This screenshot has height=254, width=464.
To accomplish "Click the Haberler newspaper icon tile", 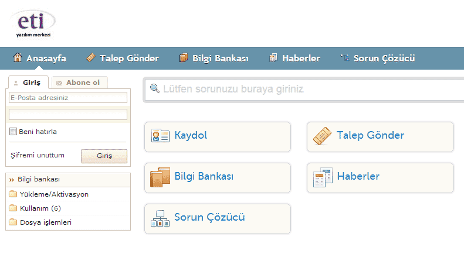I will pos(323,177).
